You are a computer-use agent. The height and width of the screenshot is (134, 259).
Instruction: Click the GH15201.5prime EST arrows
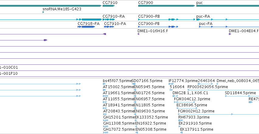point(106,121)
